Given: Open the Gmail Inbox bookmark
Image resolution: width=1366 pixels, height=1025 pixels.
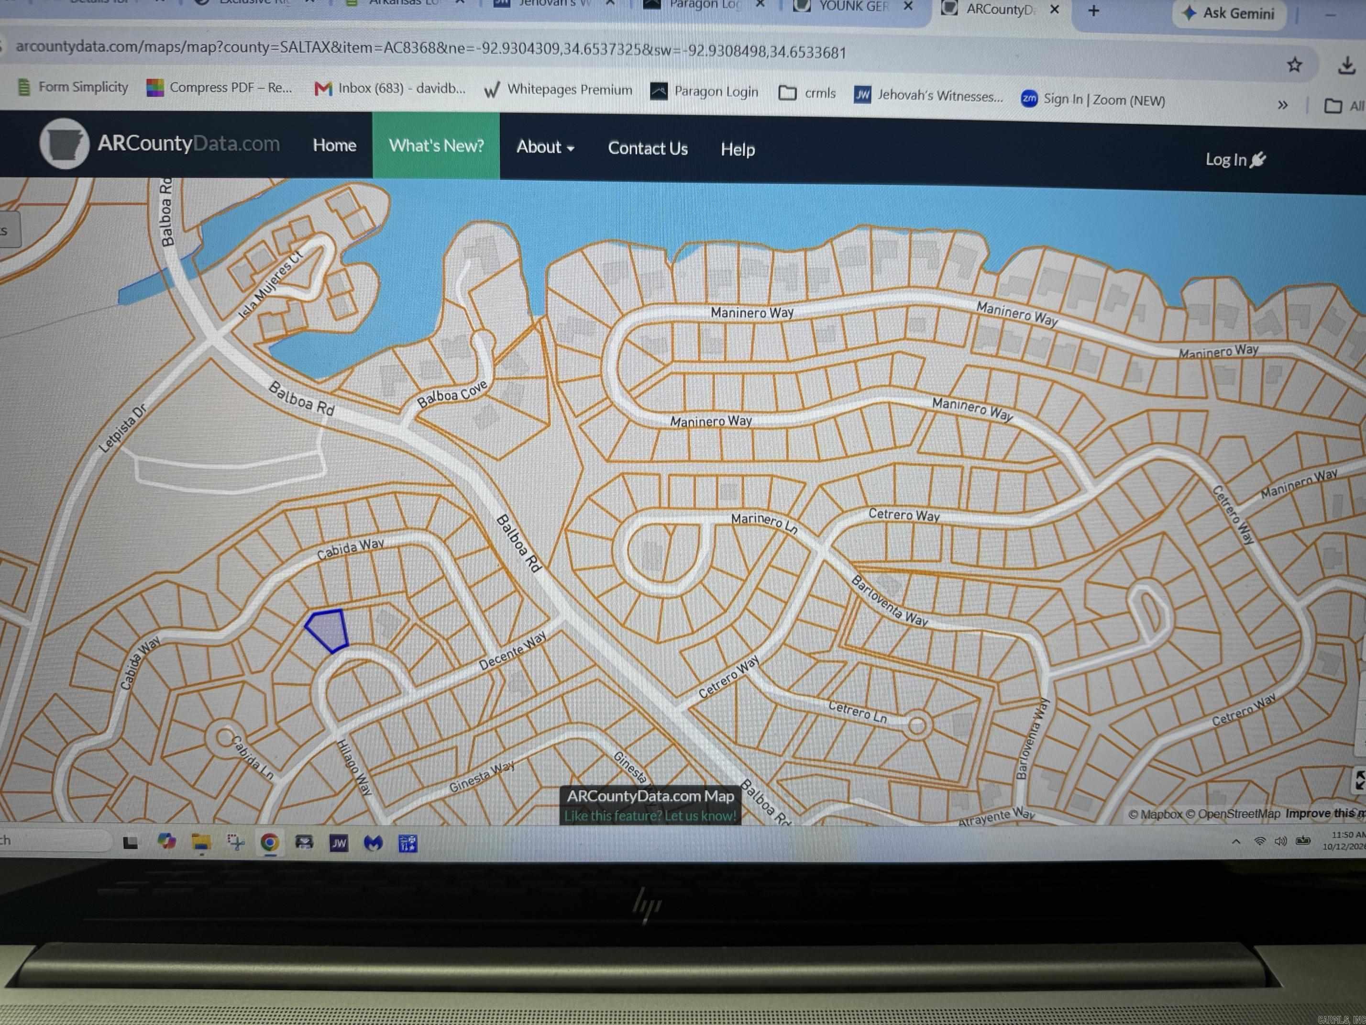Looking at the screenshot, I should [x=390, y=89].
